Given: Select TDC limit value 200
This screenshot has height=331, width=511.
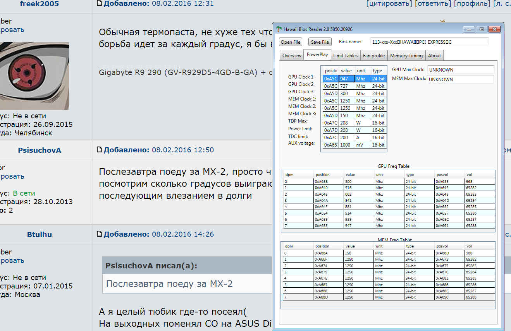Looking at the screenshot, I should (347, 137).
